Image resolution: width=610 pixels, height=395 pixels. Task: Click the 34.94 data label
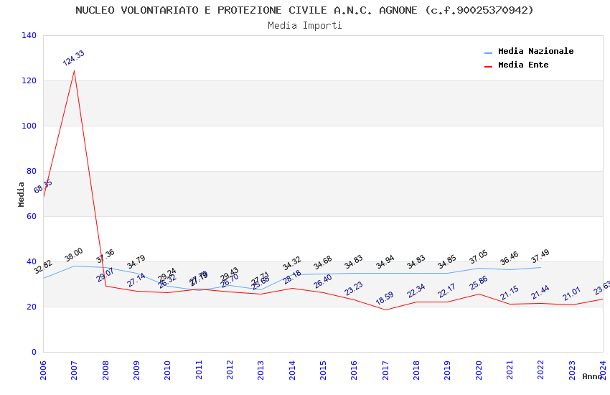385,261
